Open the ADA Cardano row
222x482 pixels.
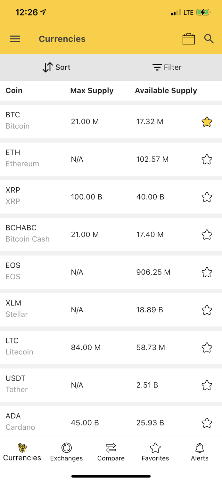pyautogui.click(x=96, y=422)
